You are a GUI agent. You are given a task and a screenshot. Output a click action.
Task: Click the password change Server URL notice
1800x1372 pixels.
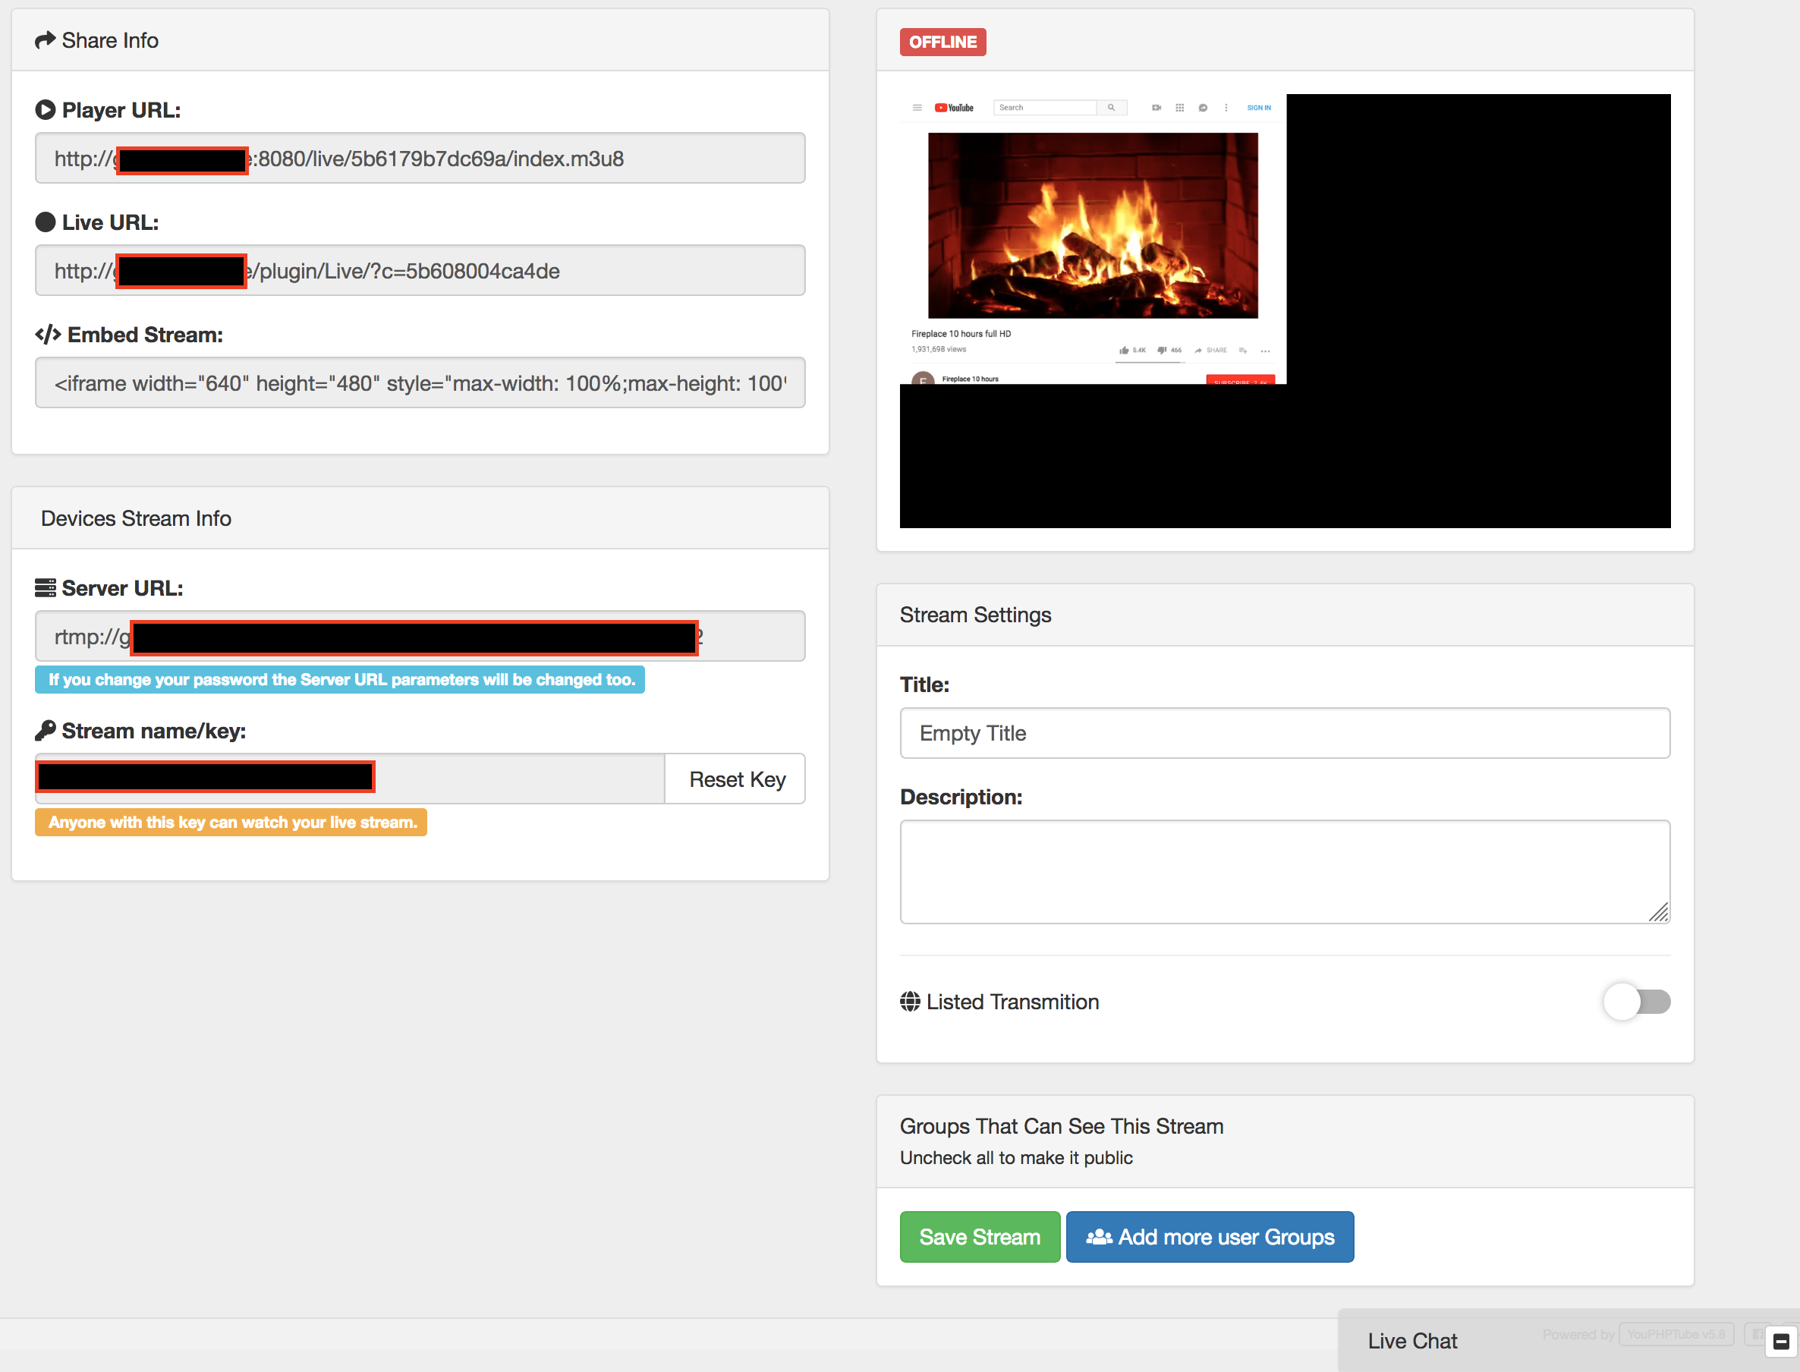pos(341,679)
